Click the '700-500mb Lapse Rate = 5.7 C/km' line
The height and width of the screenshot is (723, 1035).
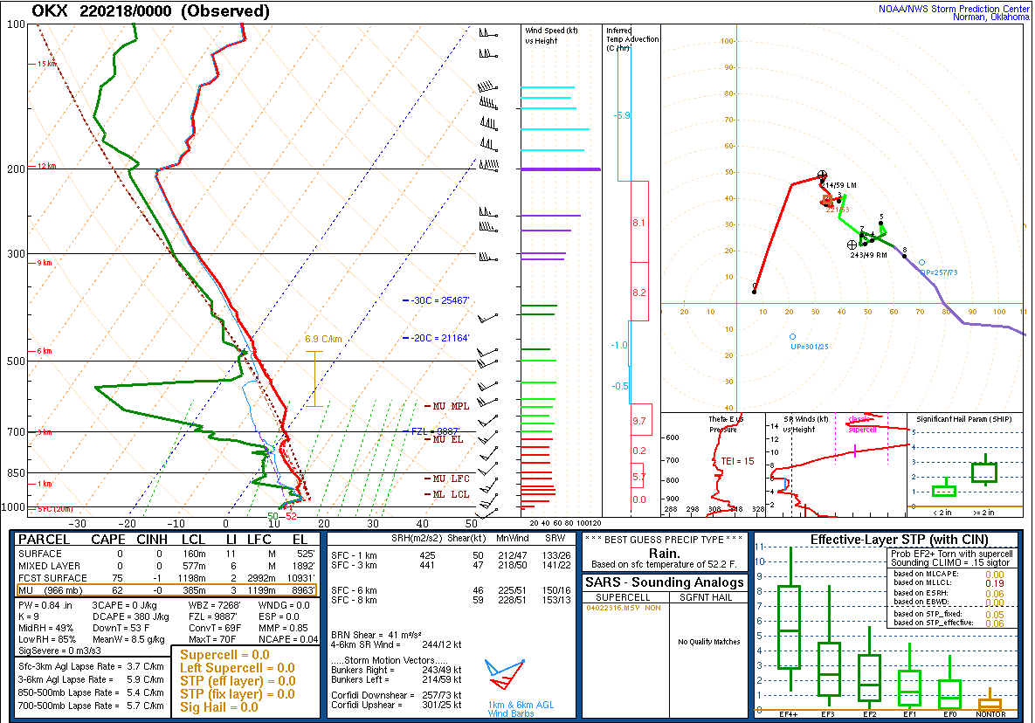[91, 706]
